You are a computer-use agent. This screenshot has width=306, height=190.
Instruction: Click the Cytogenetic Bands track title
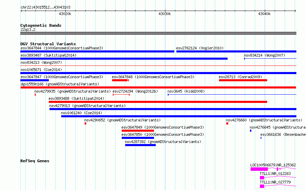41,25
